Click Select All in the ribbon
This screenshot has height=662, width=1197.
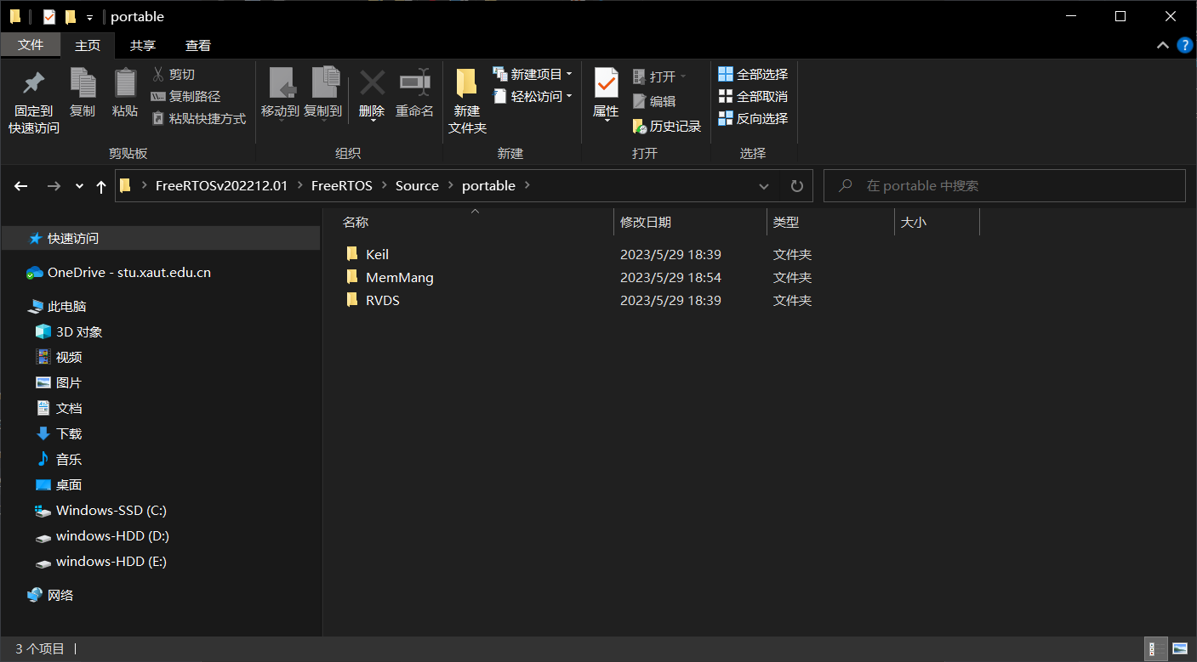tap(753, 75)
